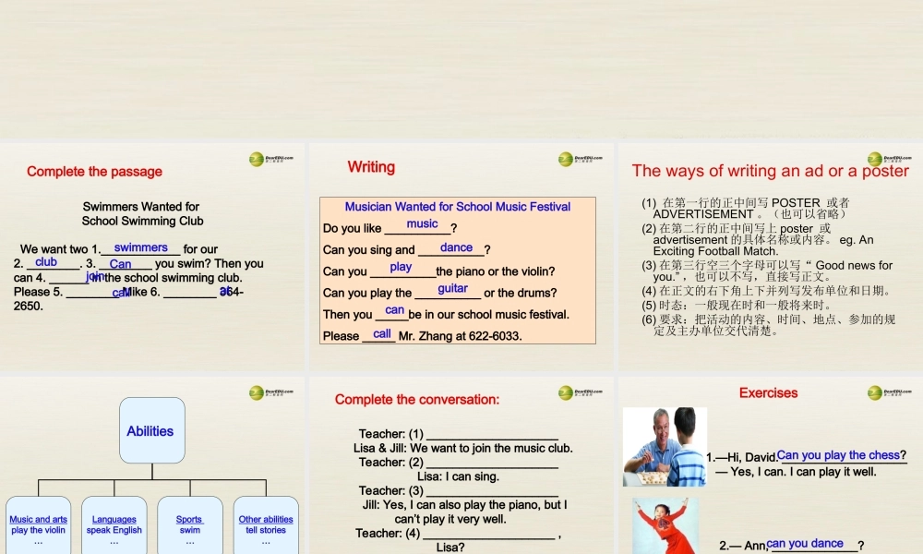The width and height of the screenshot is (923, 554).
Task: Click the 'guitar' answer blank
Action: click(452, 288)
